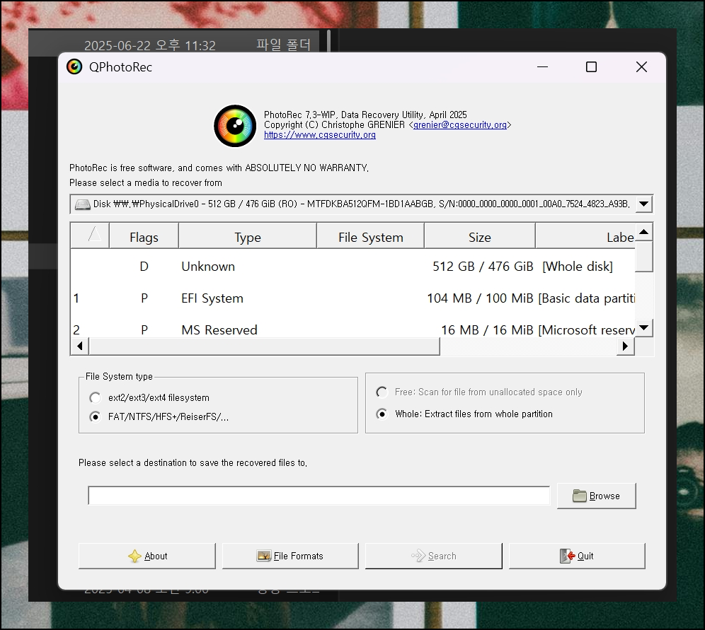The image size is (705, 630).
Task: Open the https://www.cgsecurity.org link
Action: pyautogui.click(x=320, y=135)
